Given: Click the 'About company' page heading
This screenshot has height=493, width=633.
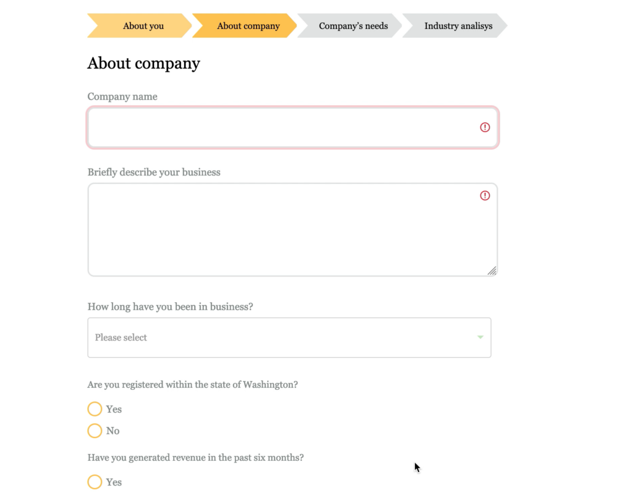Looking at the screenshot, I should point(143,64).
